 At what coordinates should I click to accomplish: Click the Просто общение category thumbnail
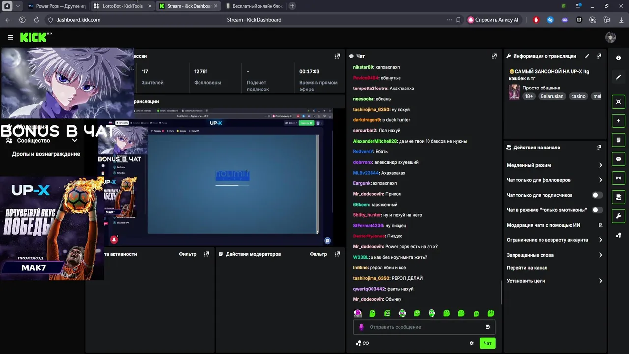tap(514, 92)
